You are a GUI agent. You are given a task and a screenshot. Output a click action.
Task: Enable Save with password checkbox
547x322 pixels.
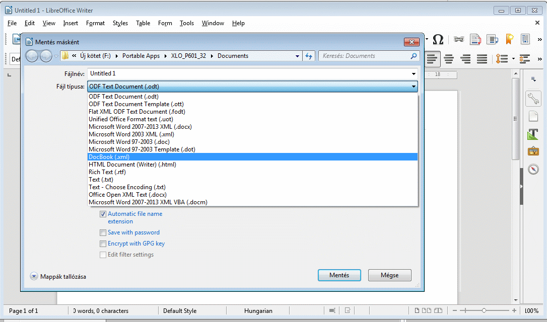(103, 232)
